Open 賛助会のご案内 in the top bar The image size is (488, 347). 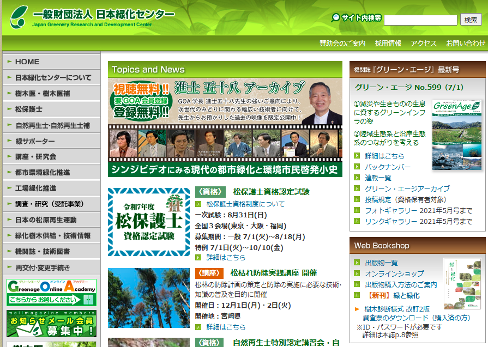[342, 43]
